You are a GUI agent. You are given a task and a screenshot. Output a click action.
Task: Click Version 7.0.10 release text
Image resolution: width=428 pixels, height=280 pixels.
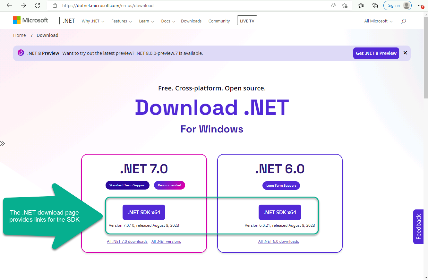pos(144,225)
